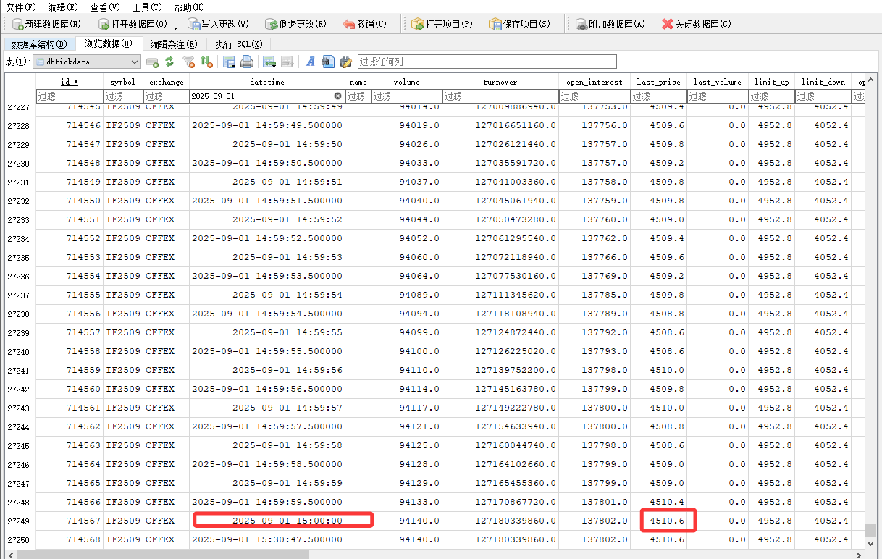This screenshot has height=559, width=882.
Task: Click Open Project (打开项目) in the toolbar
Action: 442,24
